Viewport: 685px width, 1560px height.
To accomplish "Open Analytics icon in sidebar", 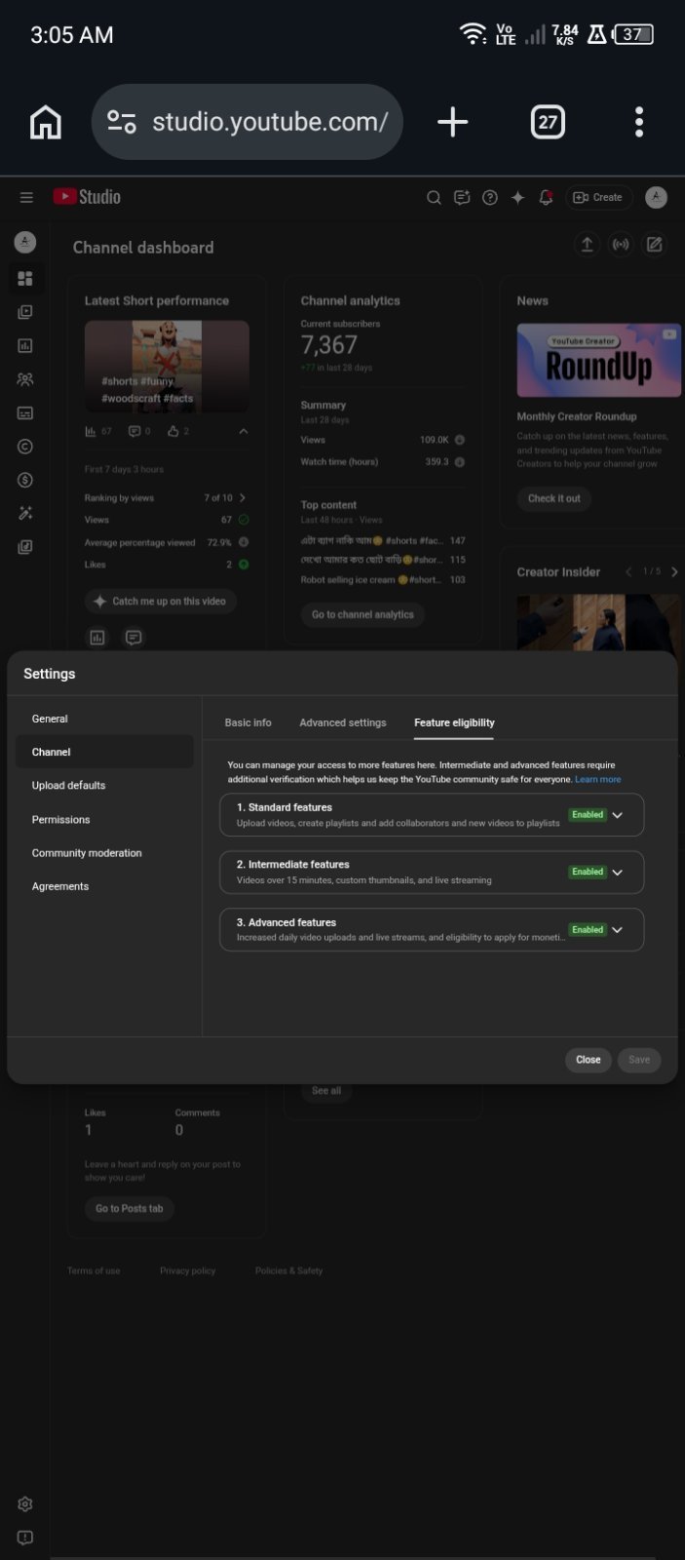I will (25, 345).
